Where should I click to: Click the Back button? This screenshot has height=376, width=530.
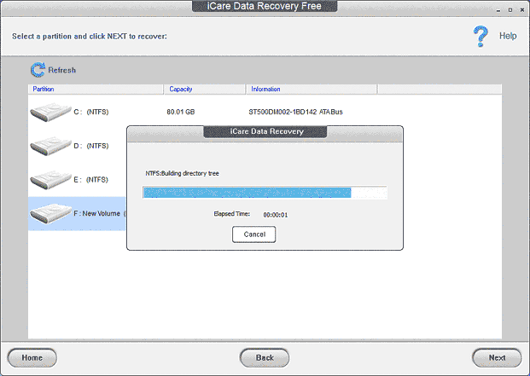click(x=265, y=358)
